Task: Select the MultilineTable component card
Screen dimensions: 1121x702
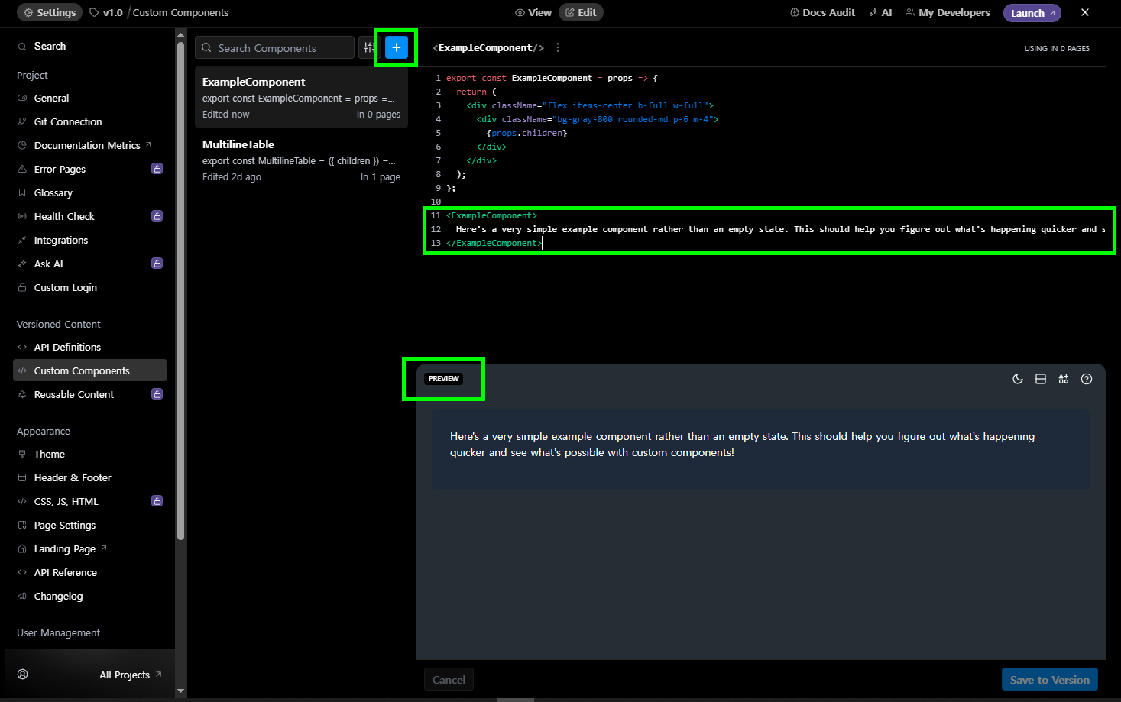Action: coord(300,160)
